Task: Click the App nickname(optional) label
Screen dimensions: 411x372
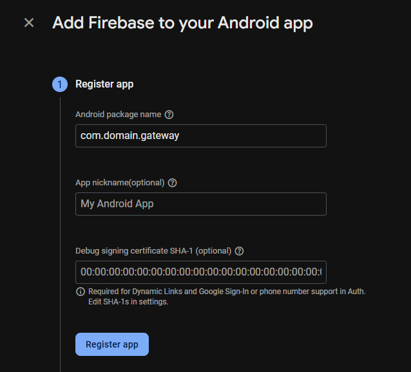Action: 120,183
